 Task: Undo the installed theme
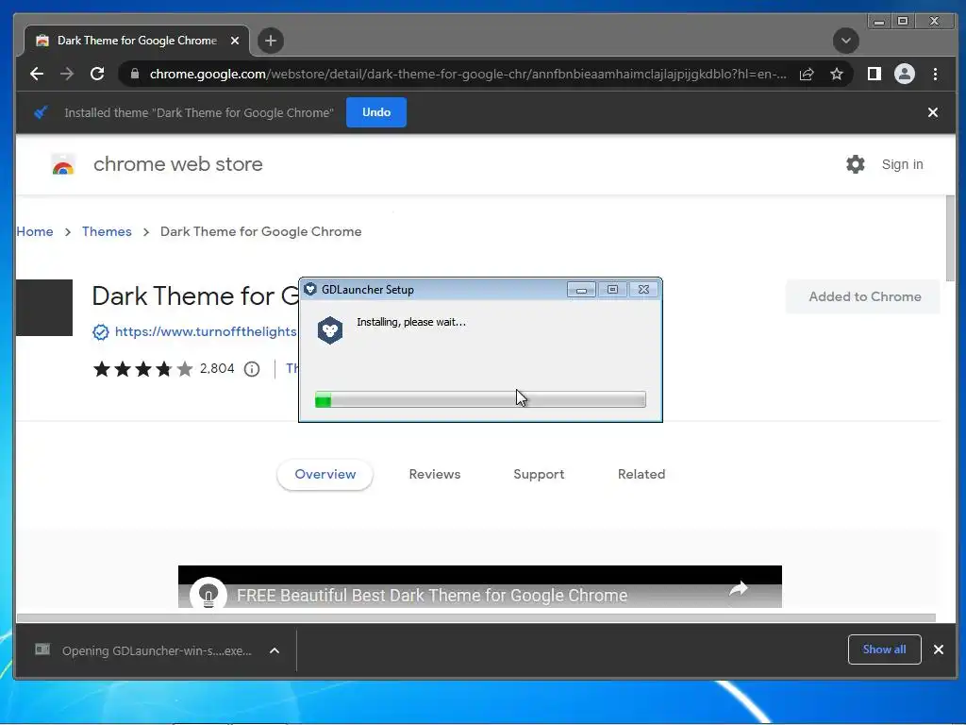(x=375, y=112)
